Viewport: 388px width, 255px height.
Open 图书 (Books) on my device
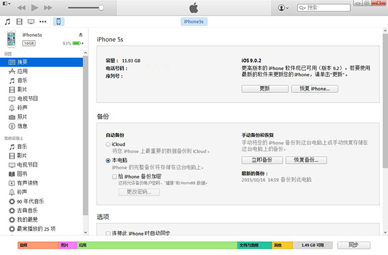21,173
